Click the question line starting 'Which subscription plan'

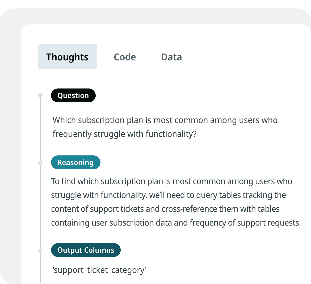[165, 120]
